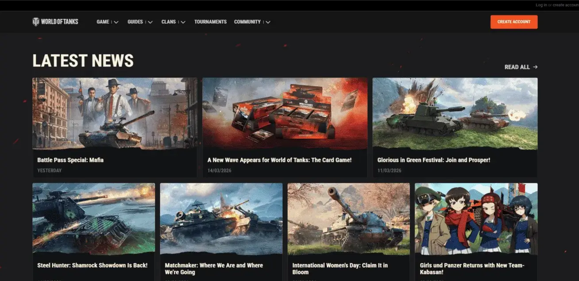Screen dimensions: 579x281
Task: Click Matchmaker: Where We Are title
Action: click(x=214, y=269)
